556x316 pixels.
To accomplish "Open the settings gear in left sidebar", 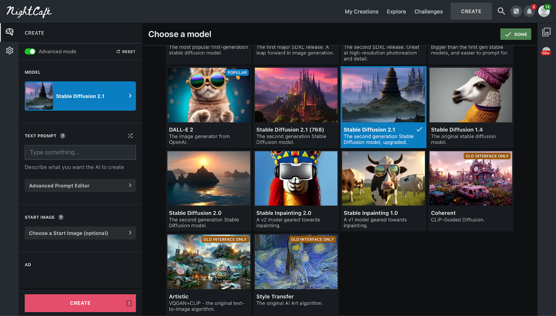I will pyautogui.click(x=10, y=50).
